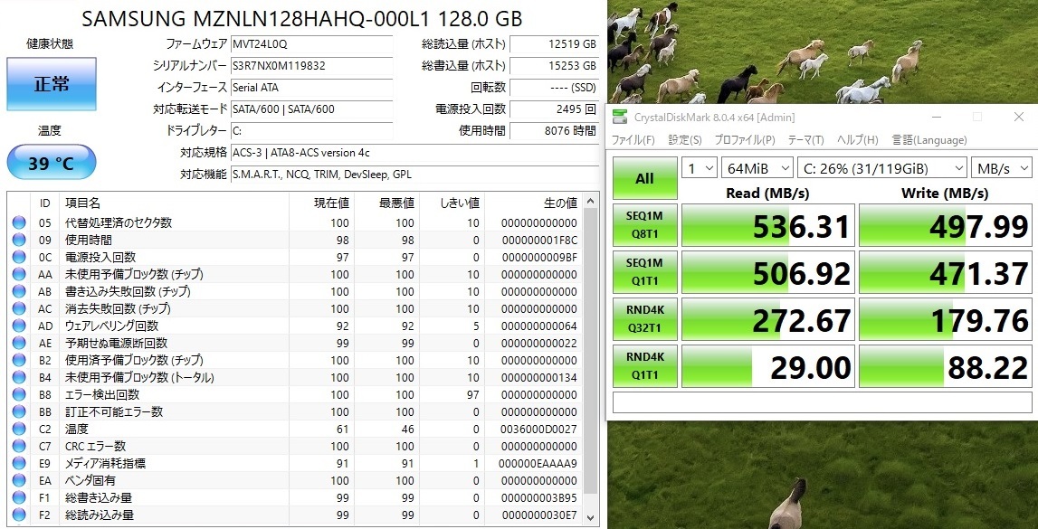1038x529 pixels.
Task: Open the drive selector showing C: 26%
Action: pyautogui.click(x=881, y=168)
